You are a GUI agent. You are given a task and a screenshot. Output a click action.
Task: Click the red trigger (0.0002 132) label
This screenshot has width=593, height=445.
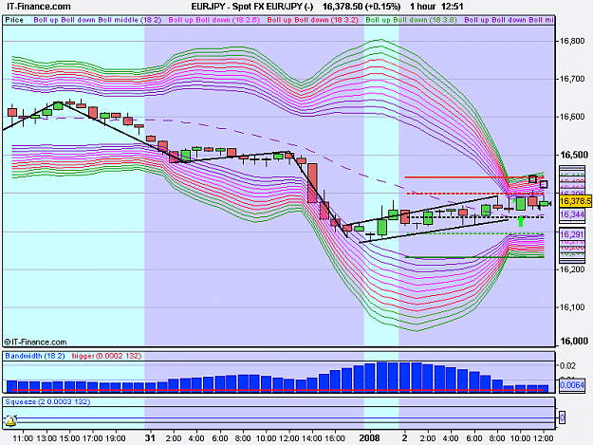[106, 356]
